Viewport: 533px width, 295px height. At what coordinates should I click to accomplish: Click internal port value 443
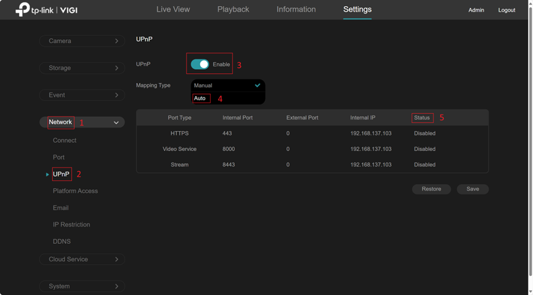(x=227, y=133)
